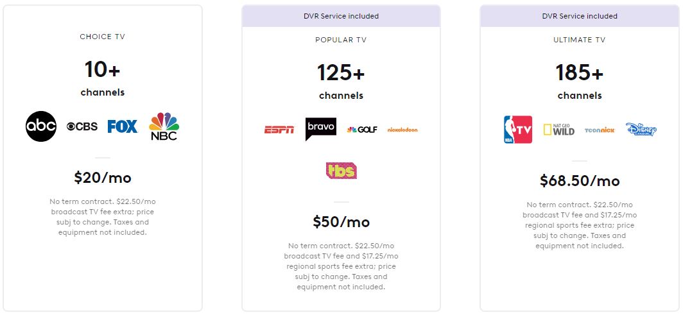Select the FOX channel logo

(x=123, y=126)
